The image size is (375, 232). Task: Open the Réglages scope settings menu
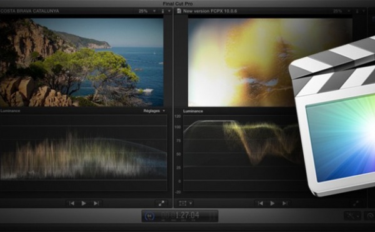154,111
